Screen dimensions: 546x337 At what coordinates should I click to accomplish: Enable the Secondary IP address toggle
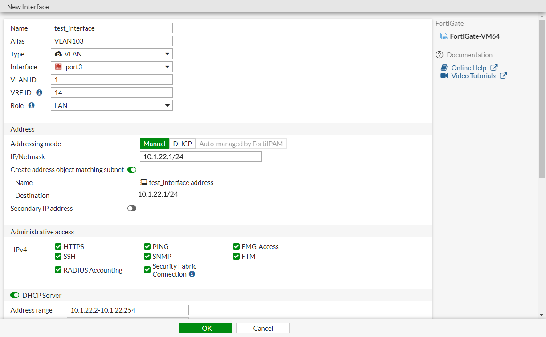pos(132,208)
